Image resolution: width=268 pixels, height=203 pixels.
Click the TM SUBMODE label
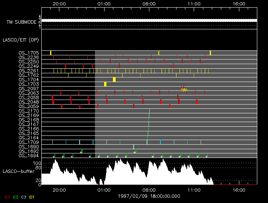[x=21, y=22]
